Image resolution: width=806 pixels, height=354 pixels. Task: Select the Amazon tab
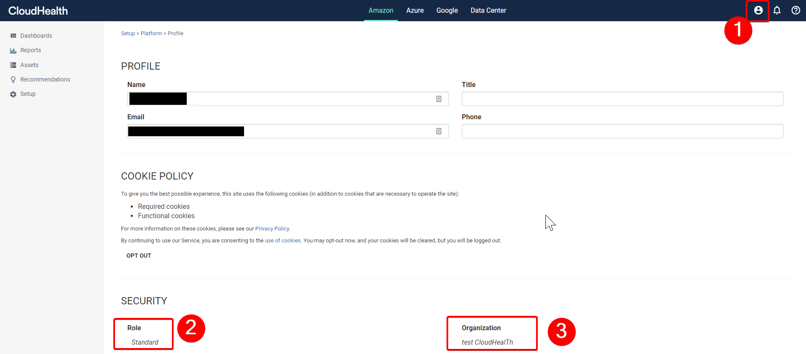click(381, 10)
